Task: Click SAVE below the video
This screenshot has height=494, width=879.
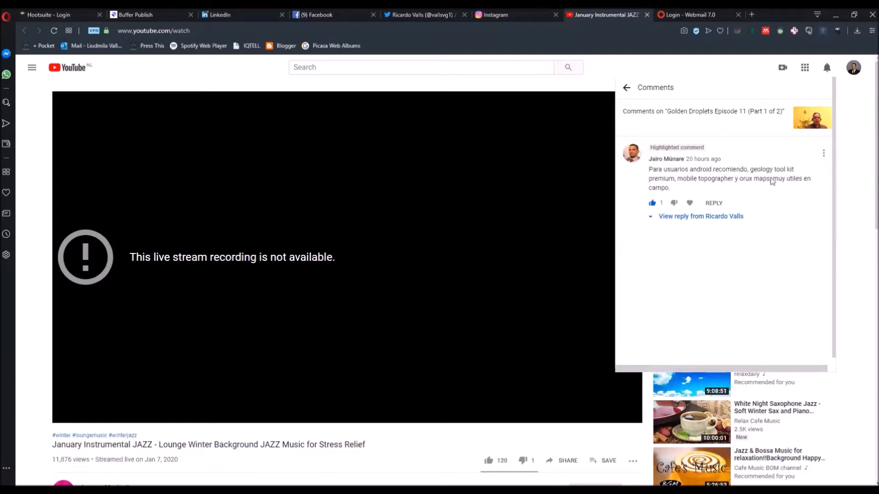Action: click(603, 460)
